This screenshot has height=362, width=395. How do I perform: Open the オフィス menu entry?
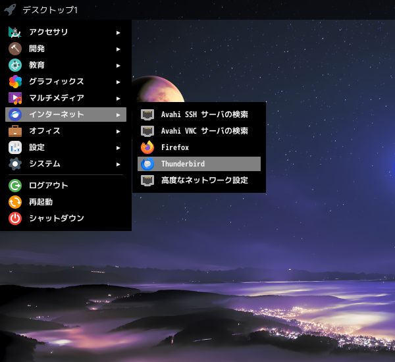[x=66, y=131]
